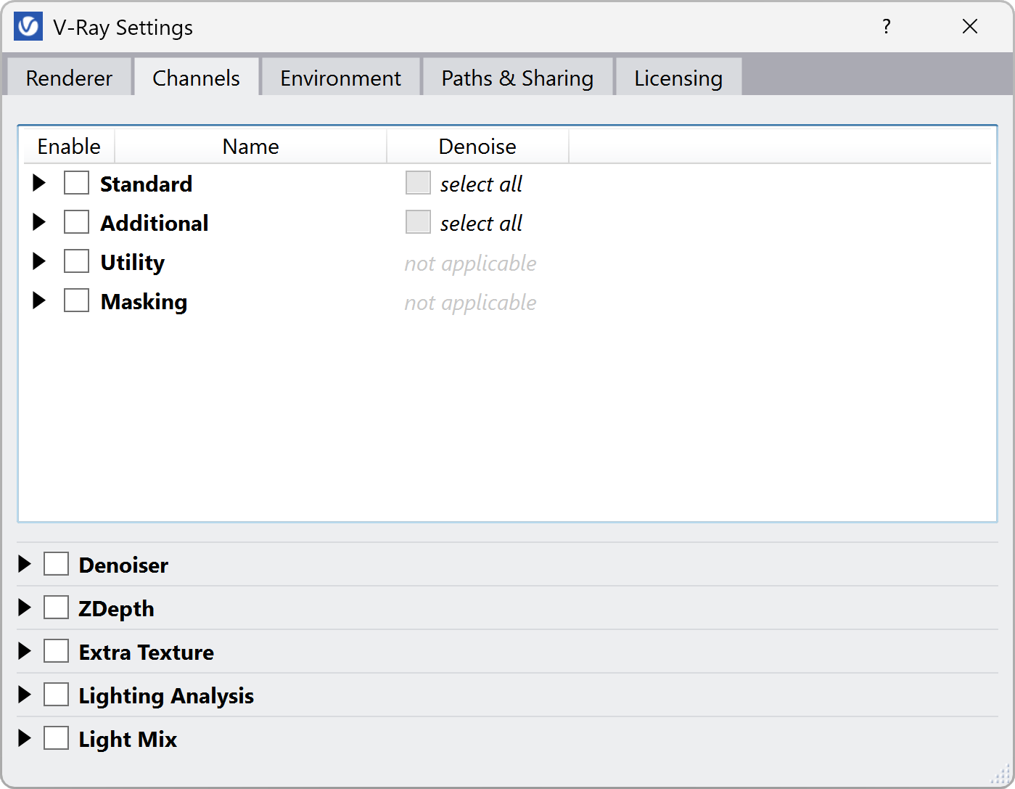Screen dimensions: 1015x789
Task: Open the Licensing tab
Action: point(678,78)
